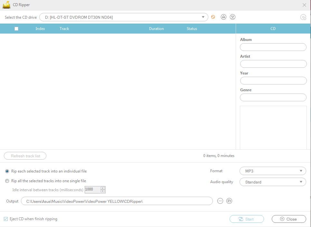Close the CD tray using load icon
The image size is (311, 227).
(x=232, y=17)
